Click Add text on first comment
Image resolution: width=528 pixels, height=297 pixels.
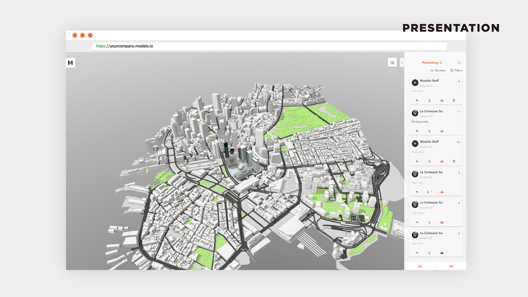tap(418, 91)
